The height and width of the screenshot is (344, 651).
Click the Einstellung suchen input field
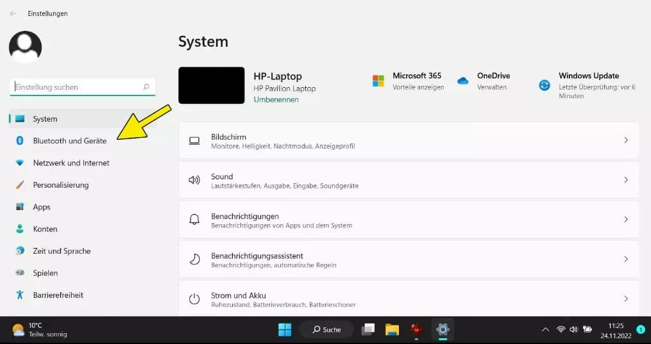pos(82,87)
